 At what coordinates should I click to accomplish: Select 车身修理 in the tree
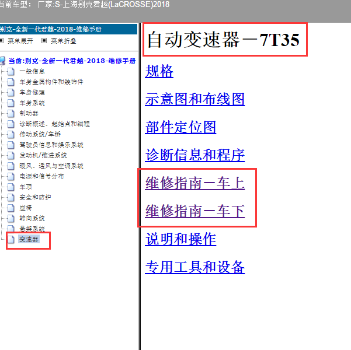[32, 92]
